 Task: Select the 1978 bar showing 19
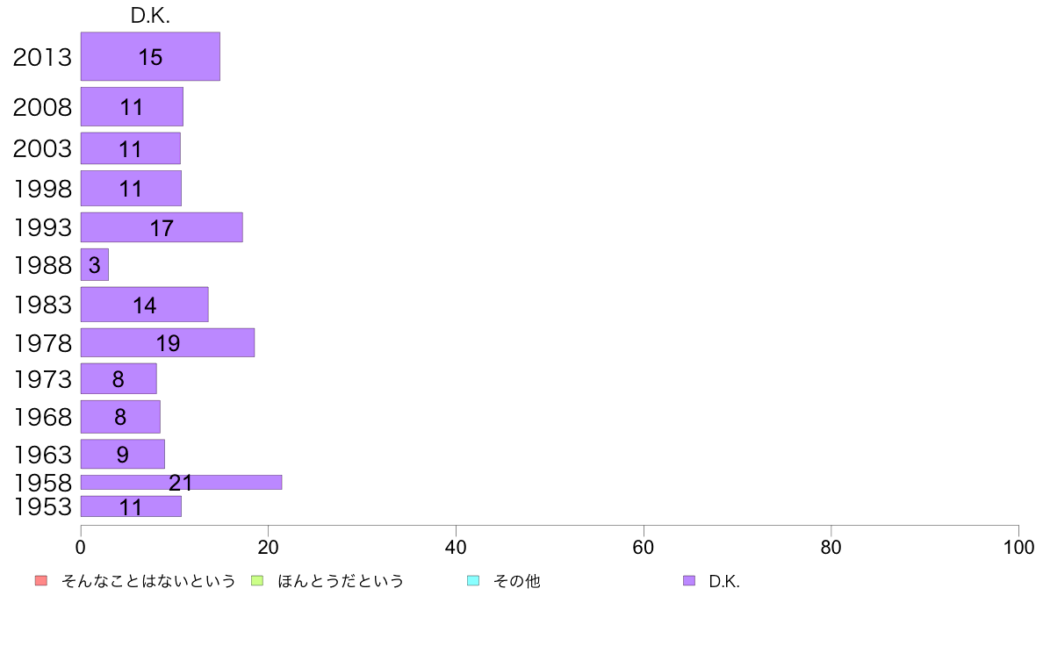168,342
